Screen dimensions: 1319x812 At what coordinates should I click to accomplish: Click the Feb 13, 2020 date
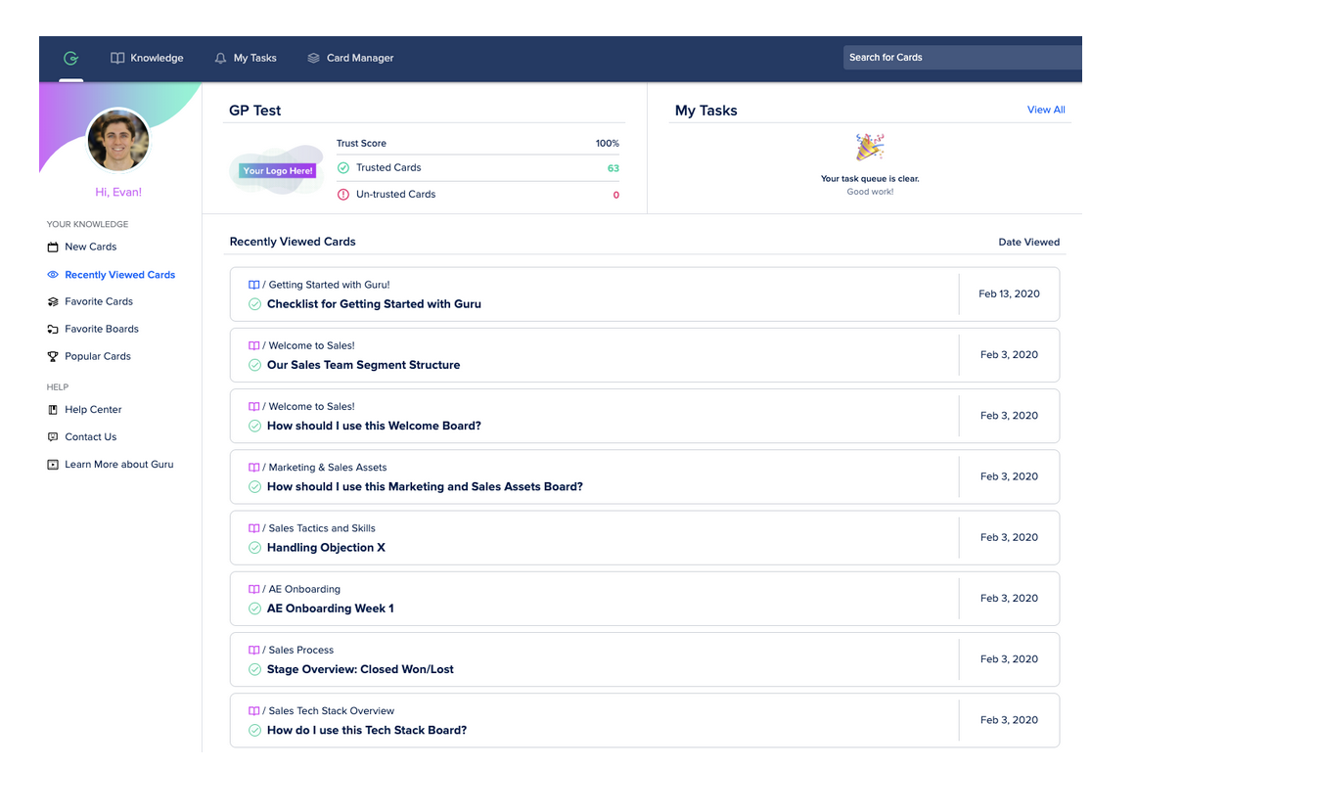tap(1009, 293)
